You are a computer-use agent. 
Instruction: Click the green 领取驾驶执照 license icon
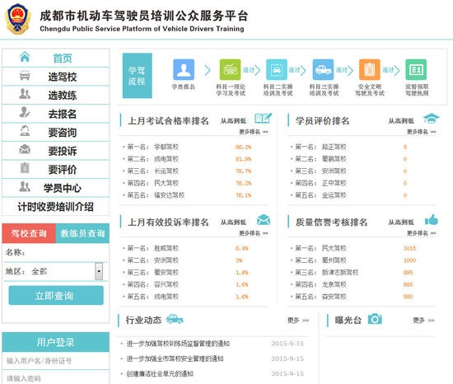point(416,70)
